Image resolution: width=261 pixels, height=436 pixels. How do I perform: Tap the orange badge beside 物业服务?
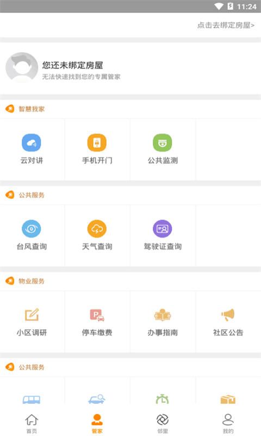pyautogui.click(x=10, y=281)
